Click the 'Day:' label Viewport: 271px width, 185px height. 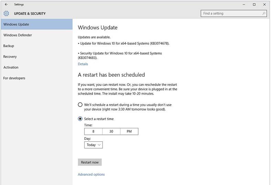87,139
